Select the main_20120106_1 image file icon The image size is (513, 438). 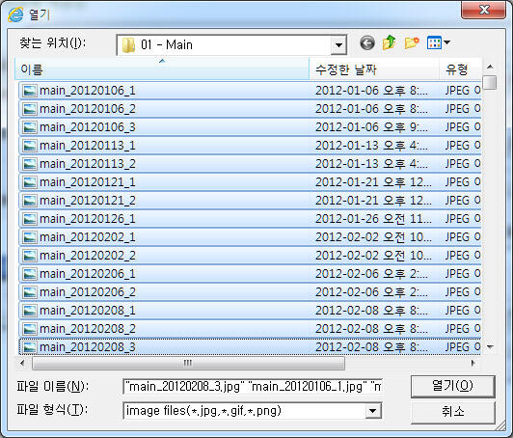[x=29, y=91]
